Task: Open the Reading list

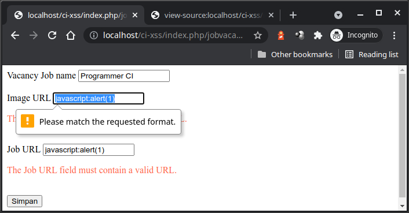Action: pyautogui.click(x=372, y=54)
